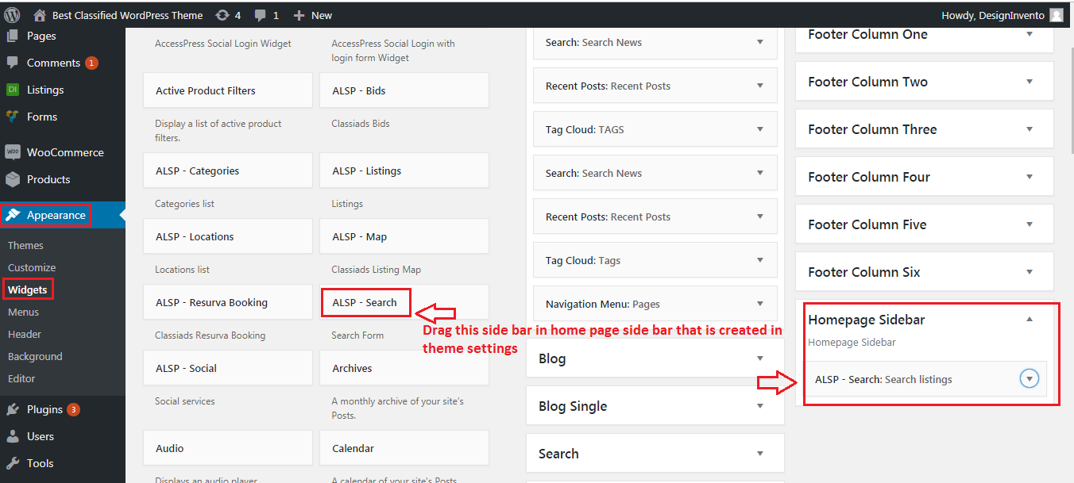Expand the Navigation Menu: Pages widget

759,304
